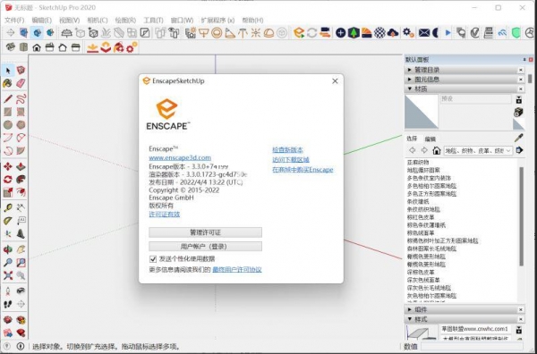Screen dimensions: 537x354
Task: Click the eyedropper sample paint icon
Action: [x=519, y=138]
